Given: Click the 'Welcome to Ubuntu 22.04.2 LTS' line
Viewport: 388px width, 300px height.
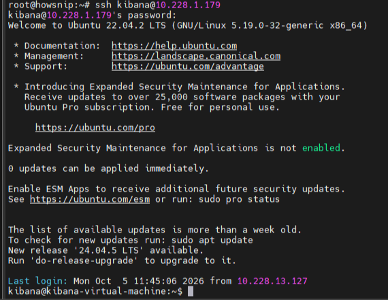Looking at the screenshot, I should (x=188, y=25).
